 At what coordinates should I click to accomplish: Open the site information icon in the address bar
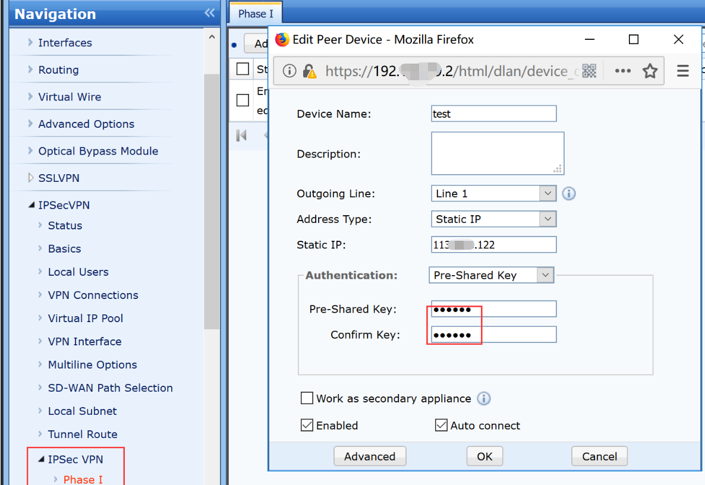[289, 71]
